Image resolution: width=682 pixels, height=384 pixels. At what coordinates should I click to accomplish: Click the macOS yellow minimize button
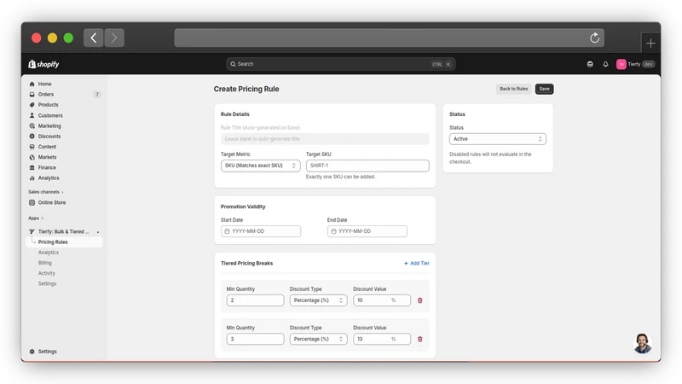52,38
